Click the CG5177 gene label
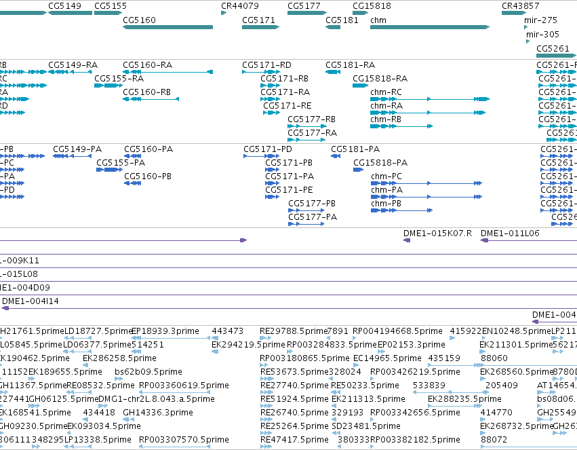Screen dimensions: 577x450 click(x=304, y=6)
